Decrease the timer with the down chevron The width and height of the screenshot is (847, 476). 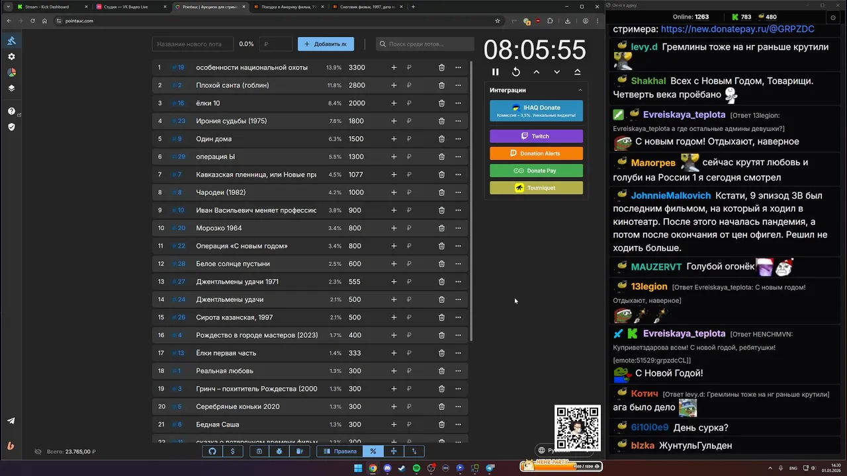(x=557, y=72)
